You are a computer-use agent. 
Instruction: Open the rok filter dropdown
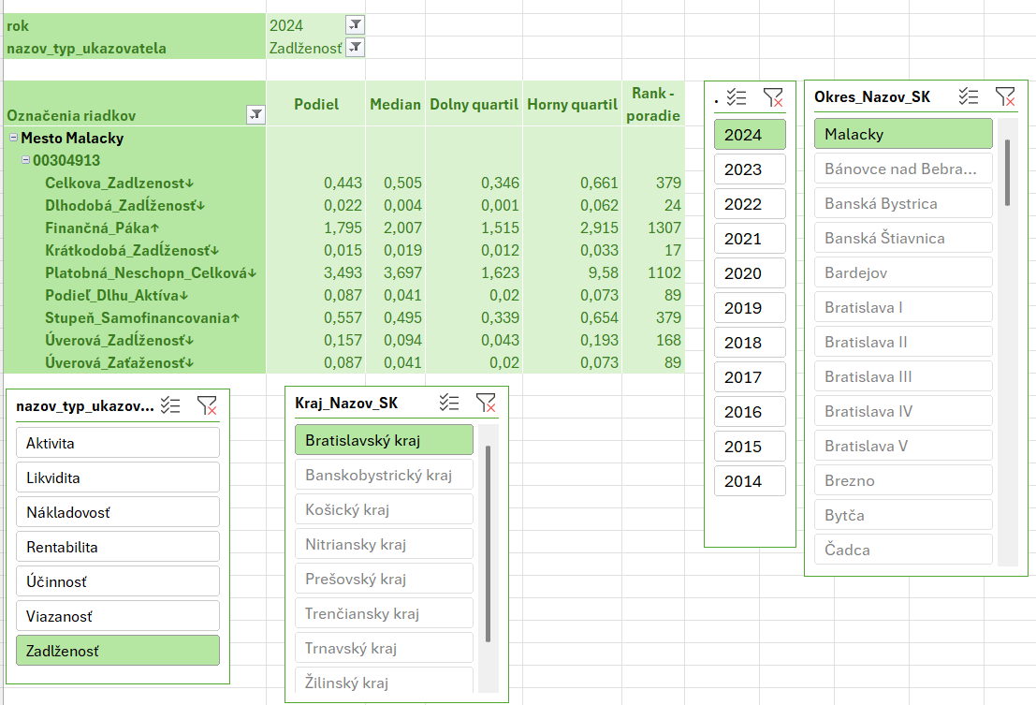[x=355, y=25]
